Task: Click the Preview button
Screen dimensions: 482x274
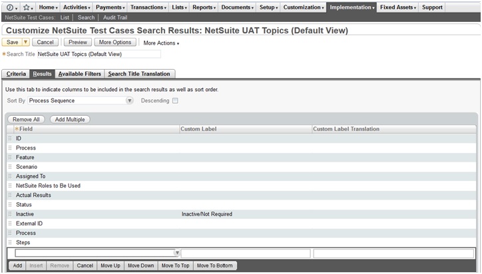Action: click(x=77, y=43)
